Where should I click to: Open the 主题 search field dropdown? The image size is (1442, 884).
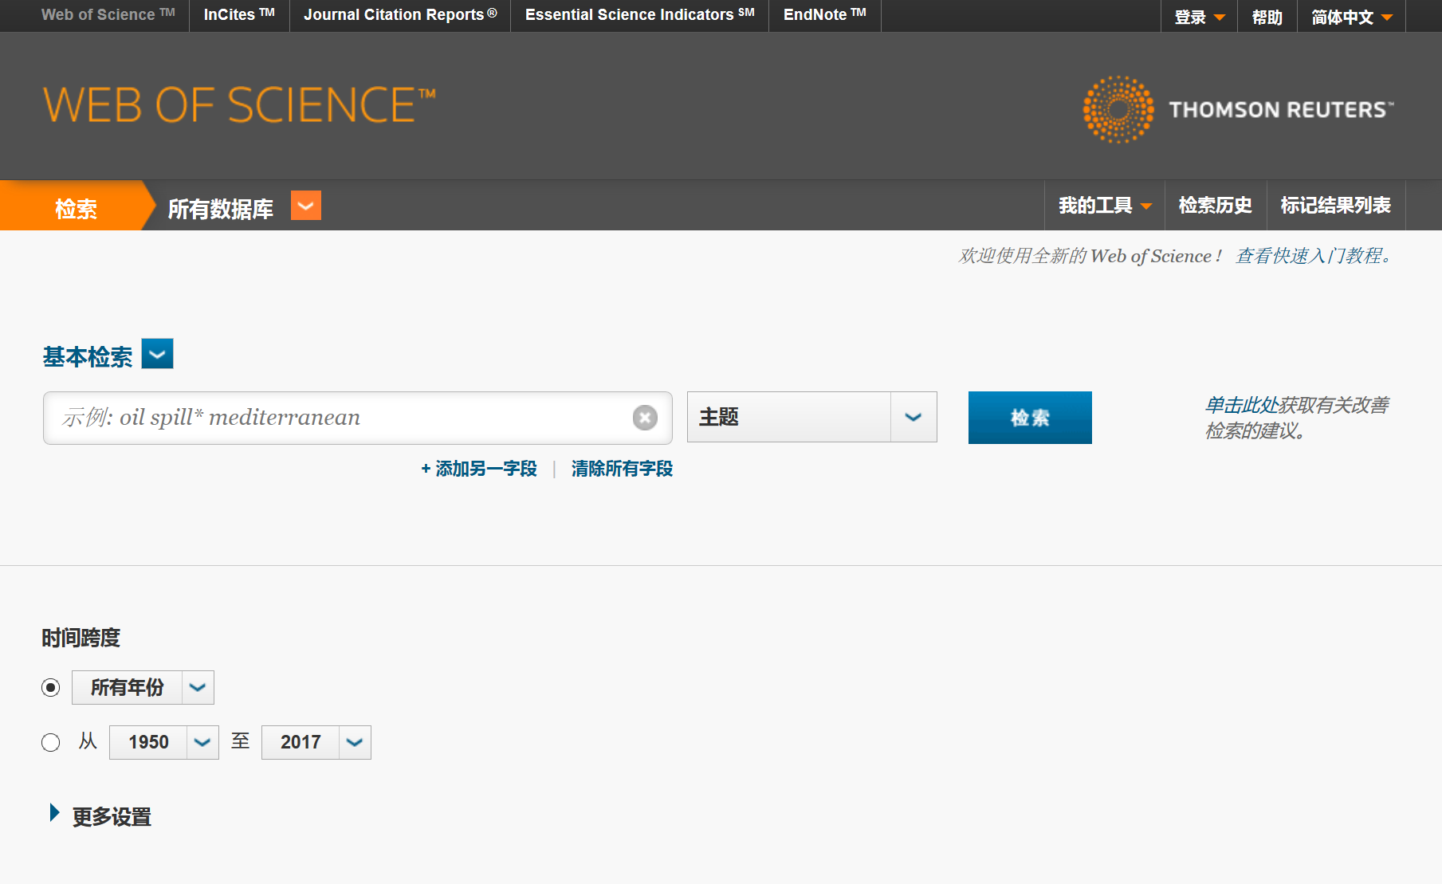[913, 418]
